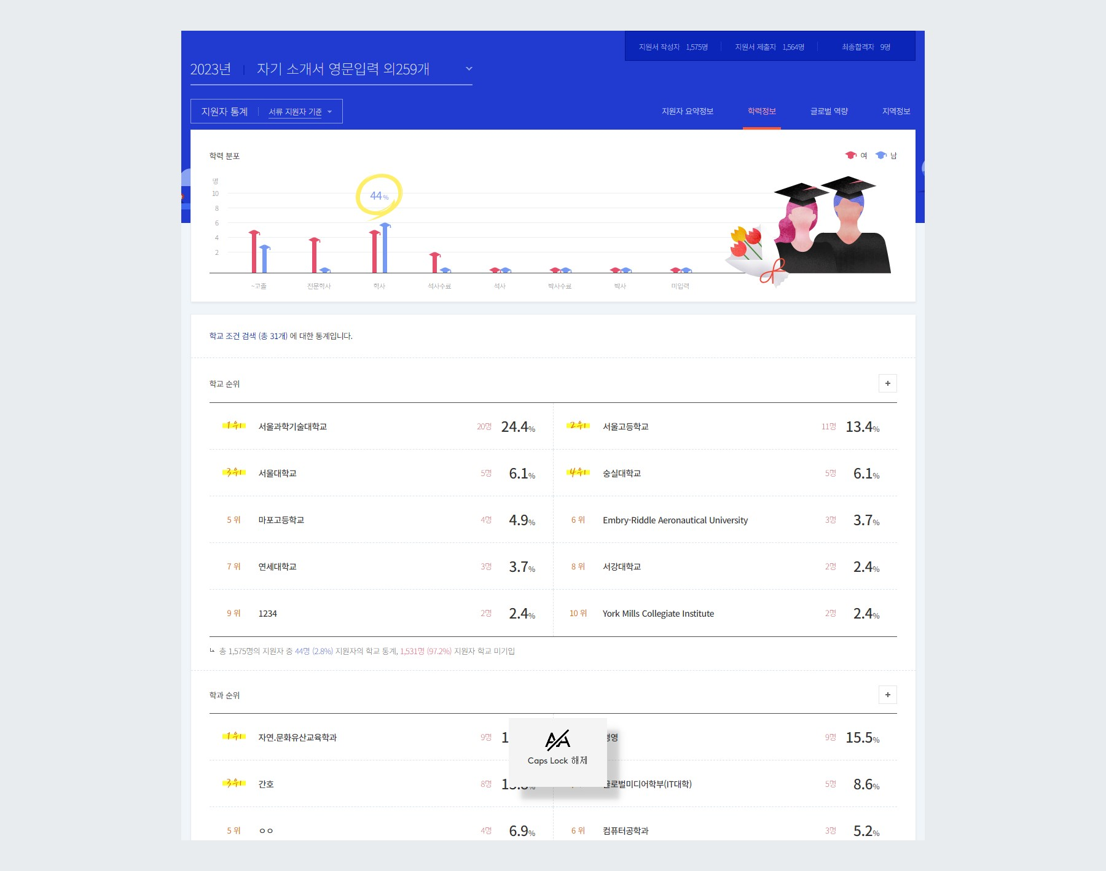The height and width of the screenshot is (871, 1106).
Task: Select the 자연.문화유산교육학과 department row
Action: (x=381, y=737)
